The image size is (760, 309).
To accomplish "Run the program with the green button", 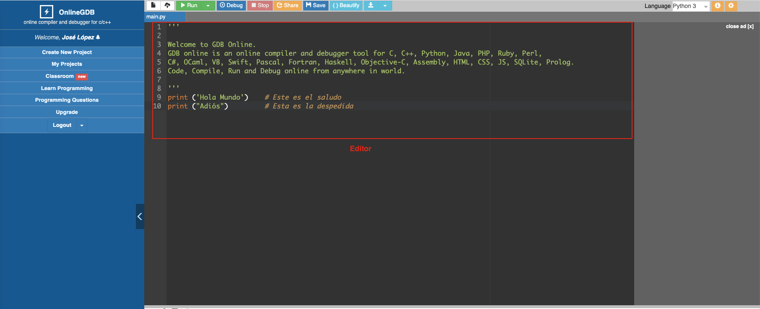I will click(x=189, y=5).
